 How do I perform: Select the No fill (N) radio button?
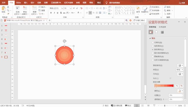tap(153, 43)
